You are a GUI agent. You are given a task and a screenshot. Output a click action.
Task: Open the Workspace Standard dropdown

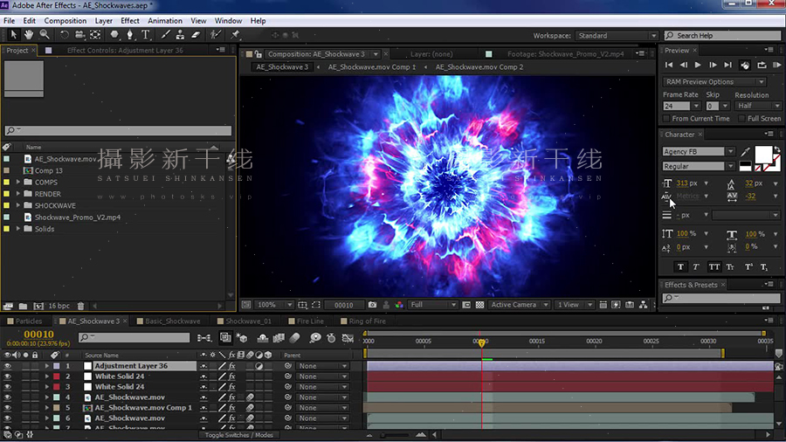click(616, 36)
